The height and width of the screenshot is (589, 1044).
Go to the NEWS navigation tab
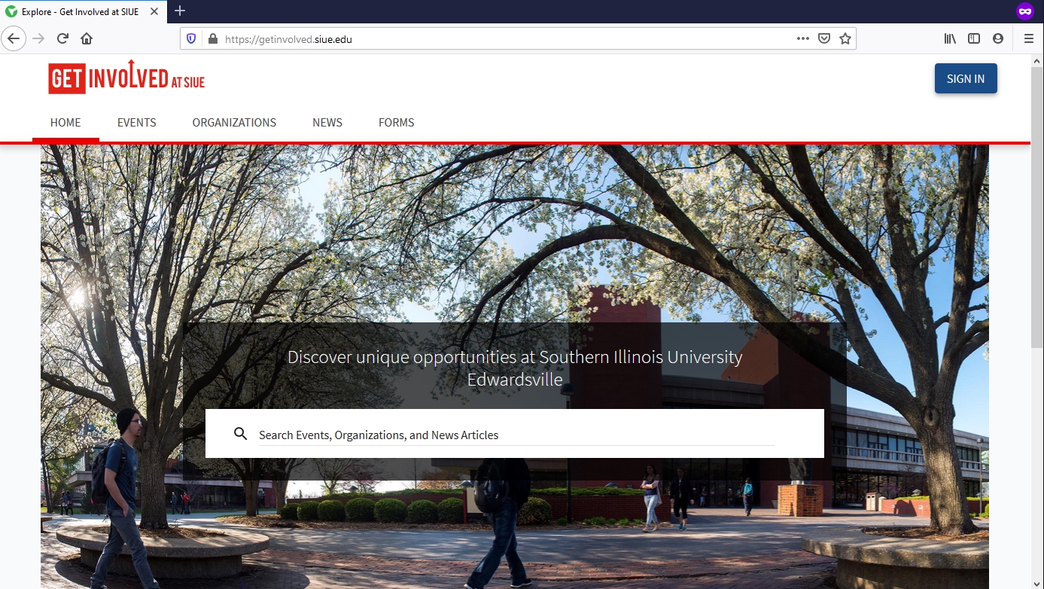(x=327, y=123)
